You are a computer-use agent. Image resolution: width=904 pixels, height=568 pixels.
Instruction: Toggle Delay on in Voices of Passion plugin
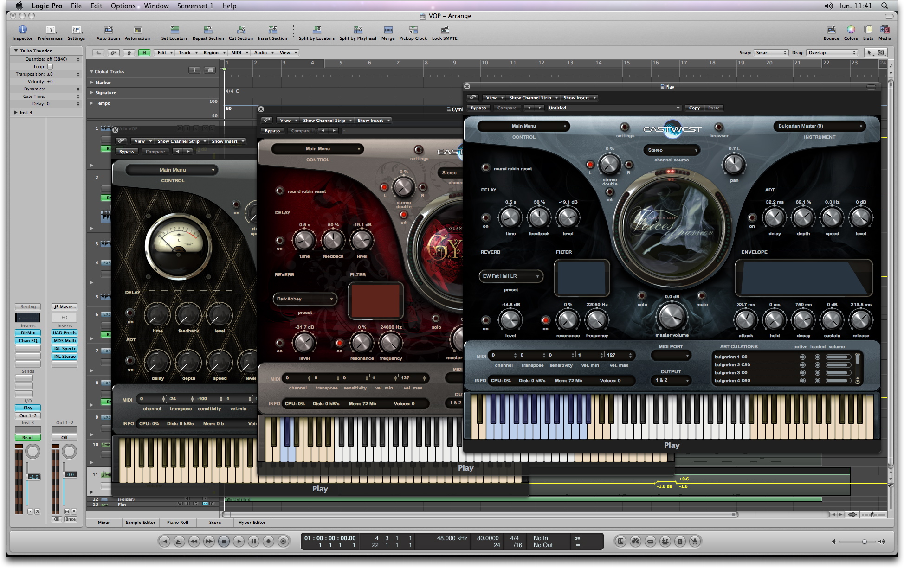[x=485, y=217]
